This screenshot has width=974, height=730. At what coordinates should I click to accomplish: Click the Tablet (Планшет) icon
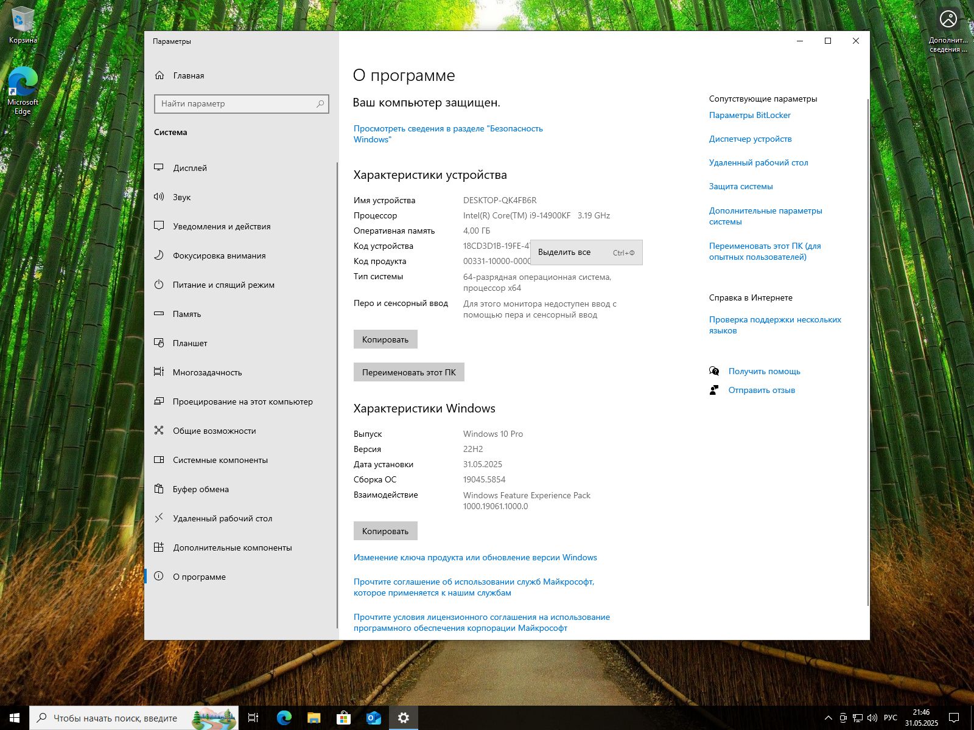point(159,342)
